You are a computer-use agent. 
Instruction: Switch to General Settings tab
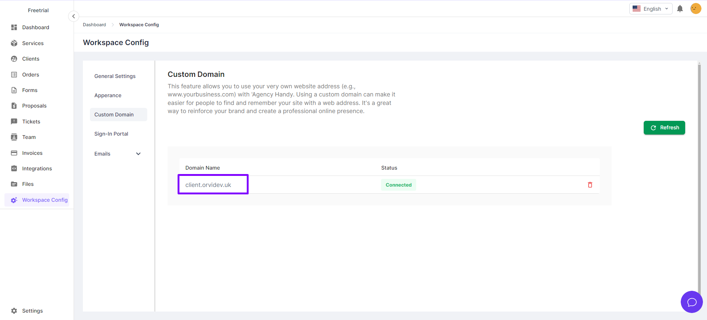115,76
